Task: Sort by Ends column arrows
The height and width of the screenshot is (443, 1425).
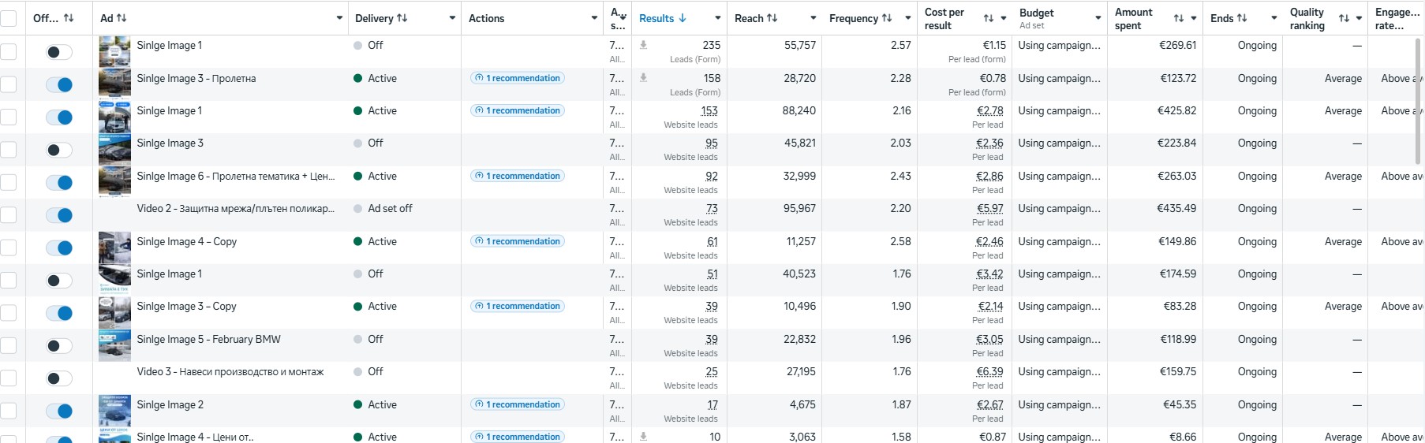Action: [x=1242, y=18]
